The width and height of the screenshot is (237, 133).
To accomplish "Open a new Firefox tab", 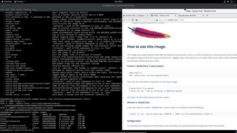I will click(x=207, y=16).
